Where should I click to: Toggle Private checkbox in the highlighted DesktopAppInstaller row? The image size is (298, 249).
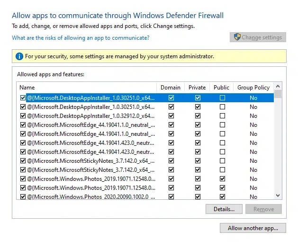[x=198, y=98]
